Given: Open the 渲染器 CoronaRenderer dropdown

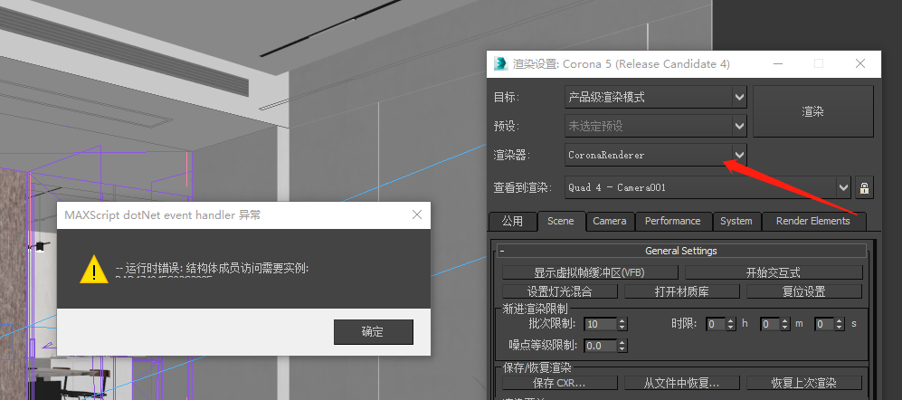Looking at the screenshot, I should tap(655, 155).
